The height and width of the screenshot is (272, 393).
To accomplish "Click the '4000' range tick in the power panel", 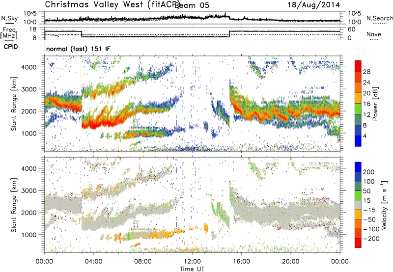I will [x=29, y=67].
